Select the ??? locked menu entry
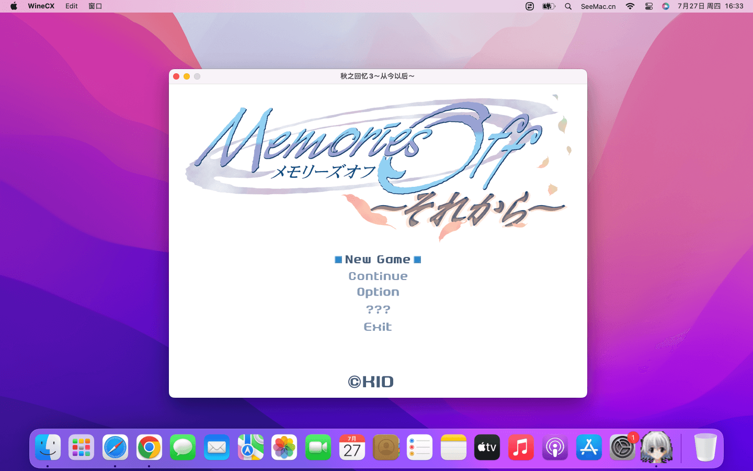 tap(378, 309)
